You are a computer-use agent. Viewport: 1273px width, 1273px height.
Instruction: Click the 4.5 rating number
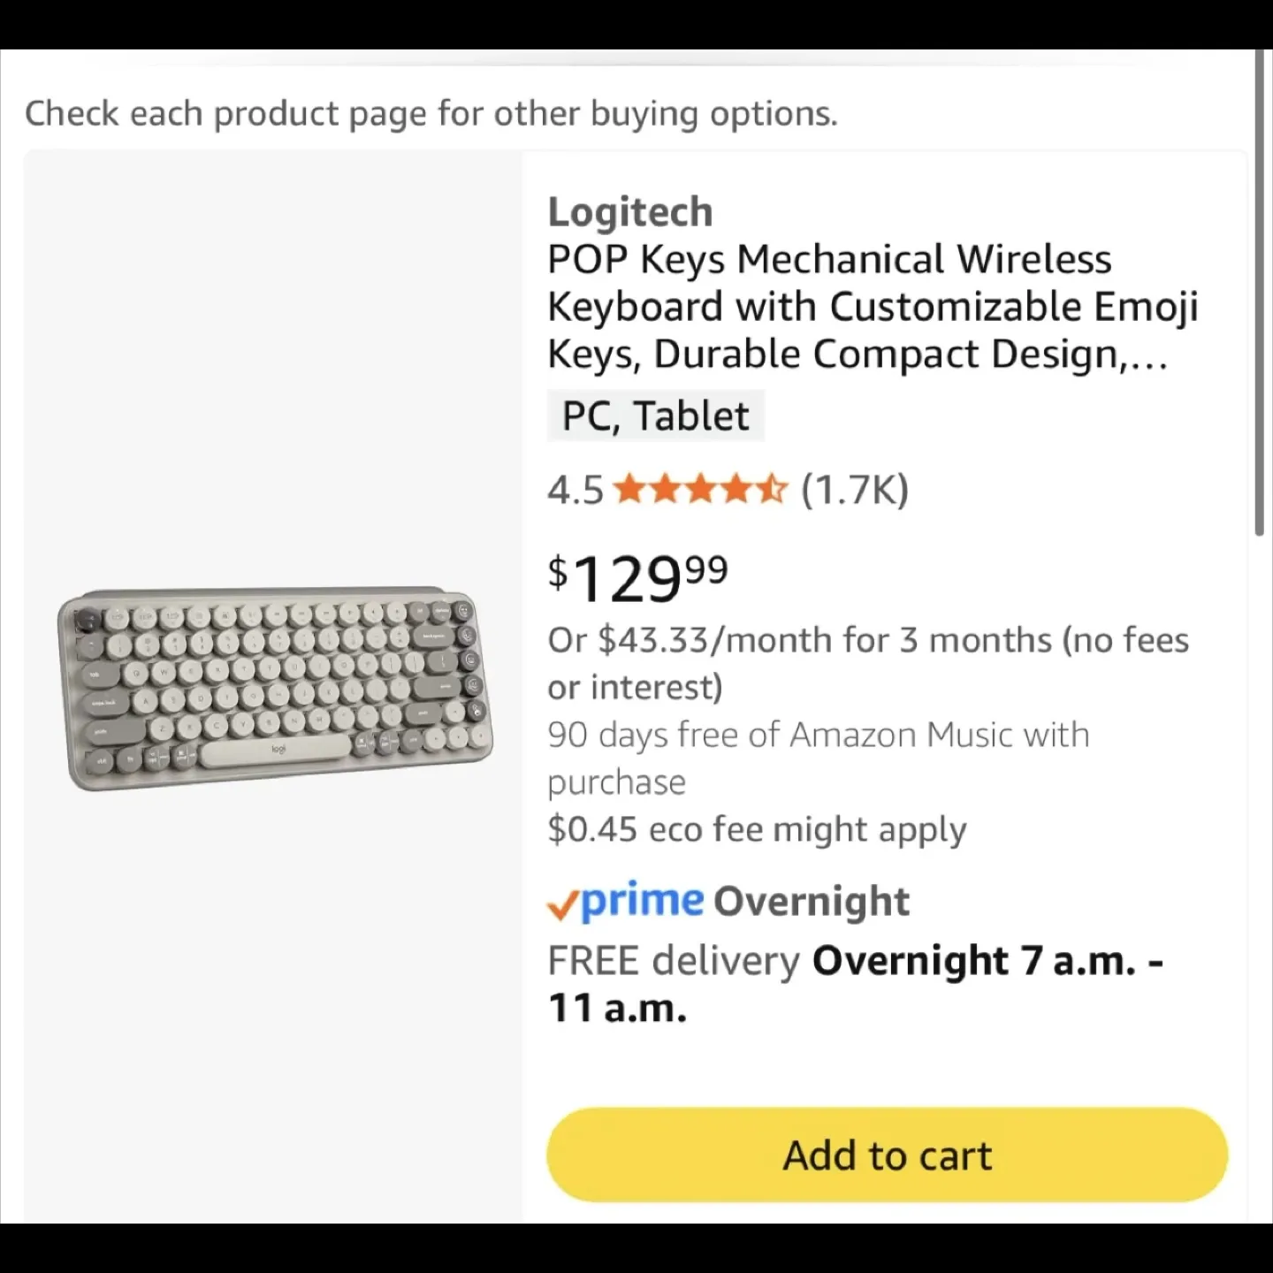tap(575, 489)
